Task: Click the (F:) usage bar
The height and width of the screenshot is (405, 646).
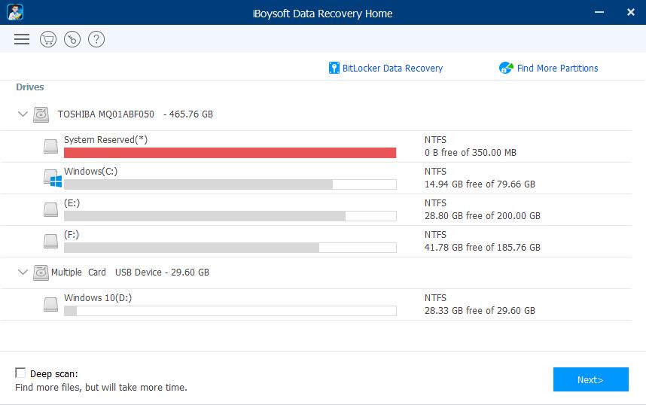Action: pos(230,248)
